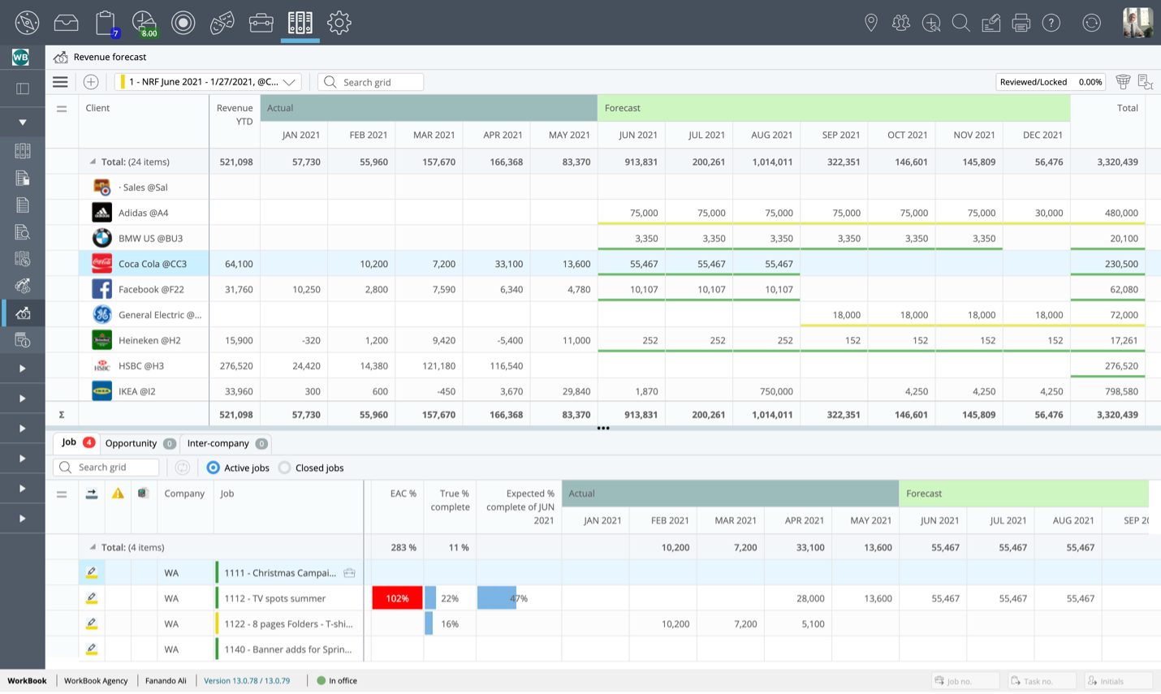Click the Reviewed/Locked button
1161x694 pixels.
coord(1033,82)
